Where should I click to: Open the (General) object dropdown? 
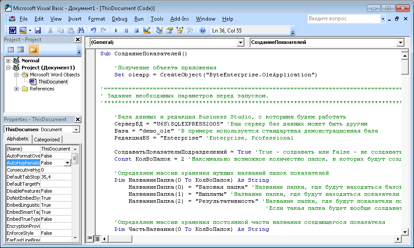pyautogui.click(x=240, y=43)
